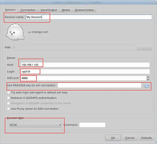Confirm settings with OK button
The height and width of the screenshot is (144, 157).
(113, 138)
